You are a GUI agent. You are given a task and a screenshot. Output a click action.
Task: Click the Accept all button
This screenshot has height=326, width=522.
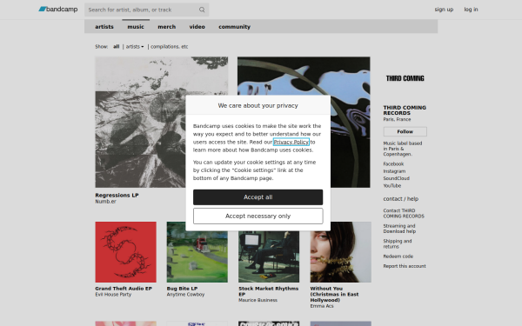point(258,197)
